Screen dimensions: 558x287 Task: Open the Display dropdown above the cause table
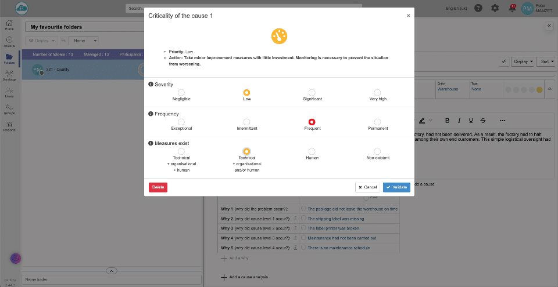(x=523, y=61)
